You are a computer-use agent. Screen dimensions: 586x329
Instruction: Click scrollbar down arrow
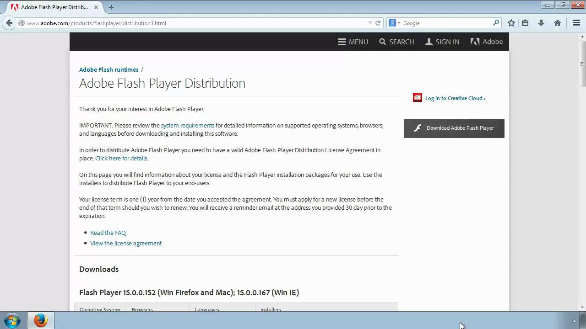click(x=582, y=308)
